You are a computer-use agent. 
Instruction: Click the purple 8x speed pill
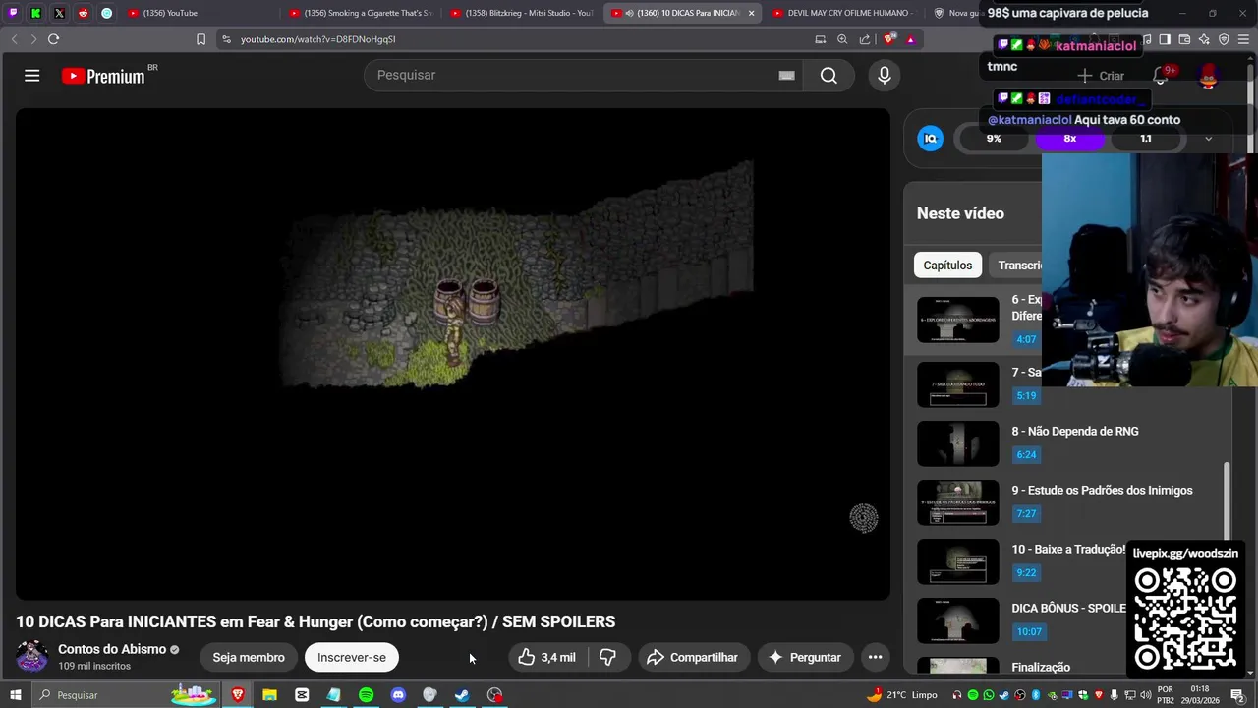[1070, 139]
